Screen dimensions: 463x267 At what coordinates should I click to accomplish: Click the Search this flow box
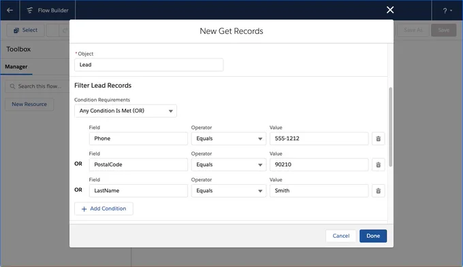click(37, 86)
